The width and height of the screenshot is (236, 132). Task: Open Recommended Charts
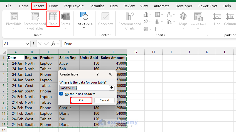[130, 21]
